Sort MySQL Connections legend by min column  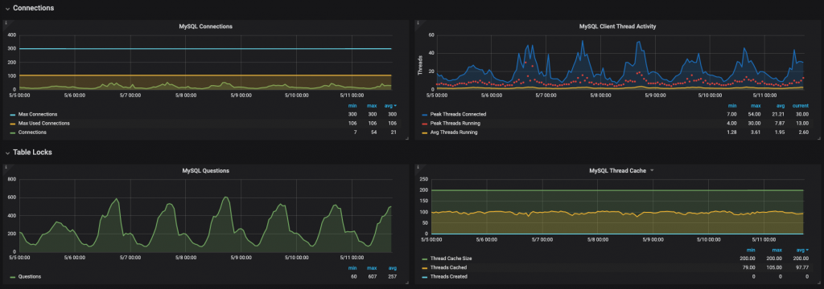(x=352, y=105)
